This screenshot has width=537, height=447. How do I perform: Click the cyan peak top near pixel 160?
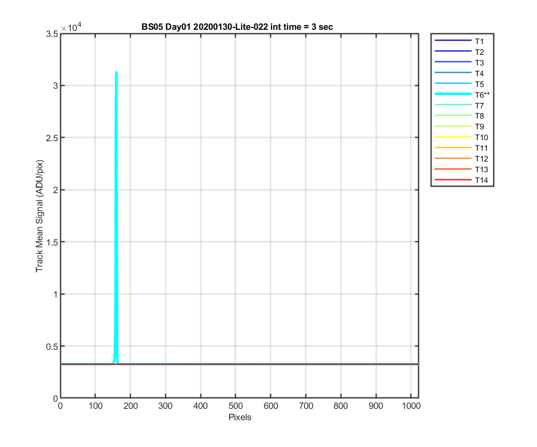tap(116, 73)
